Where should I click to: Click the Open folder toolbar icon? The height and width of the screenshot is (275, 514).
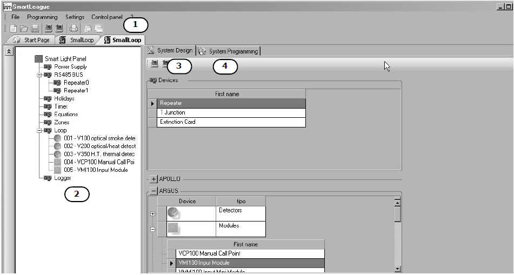coord(24,29)
